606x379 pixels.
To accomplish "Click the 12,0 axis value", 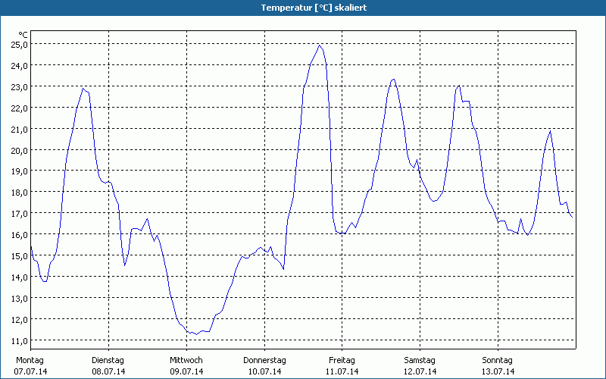I will (x=20, y=319).
